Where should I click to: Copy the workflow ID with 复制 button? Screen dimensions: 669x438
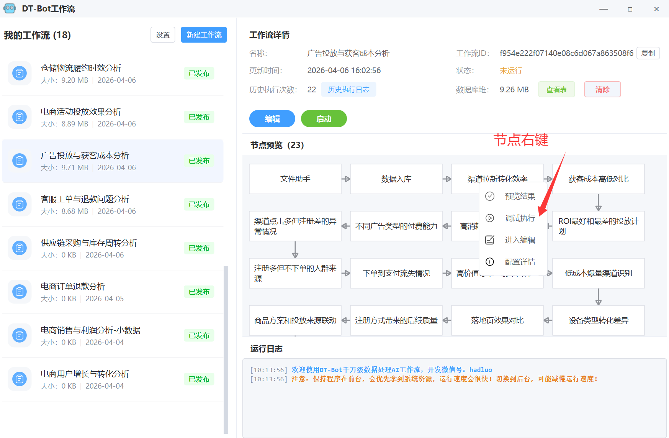[x=648, y=53]
